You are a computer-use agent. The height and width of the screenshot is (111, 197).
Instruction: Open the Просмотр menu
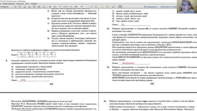pos(20,4)
